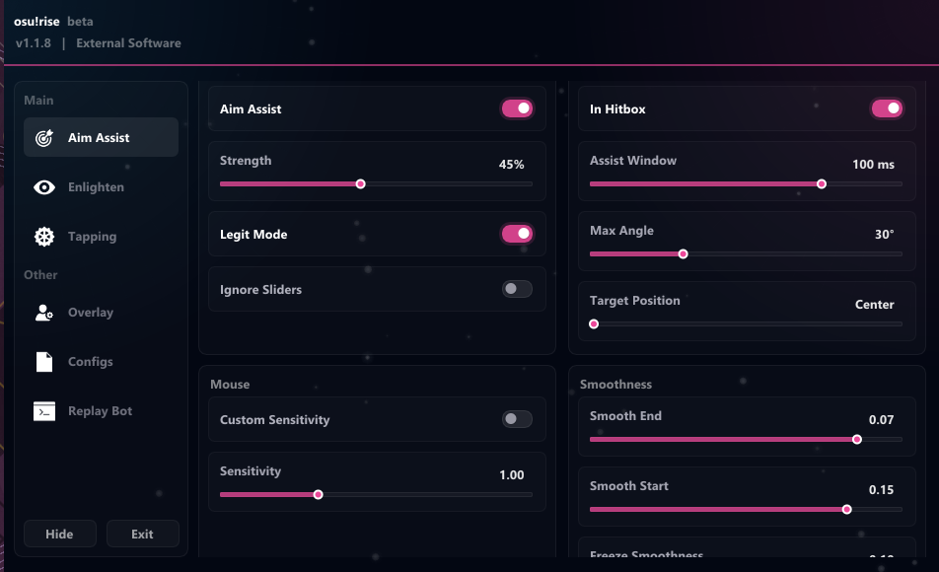Viewport: 939px width, 572px height.
Task: Click the Exit button
Action: tap(142, 534)
